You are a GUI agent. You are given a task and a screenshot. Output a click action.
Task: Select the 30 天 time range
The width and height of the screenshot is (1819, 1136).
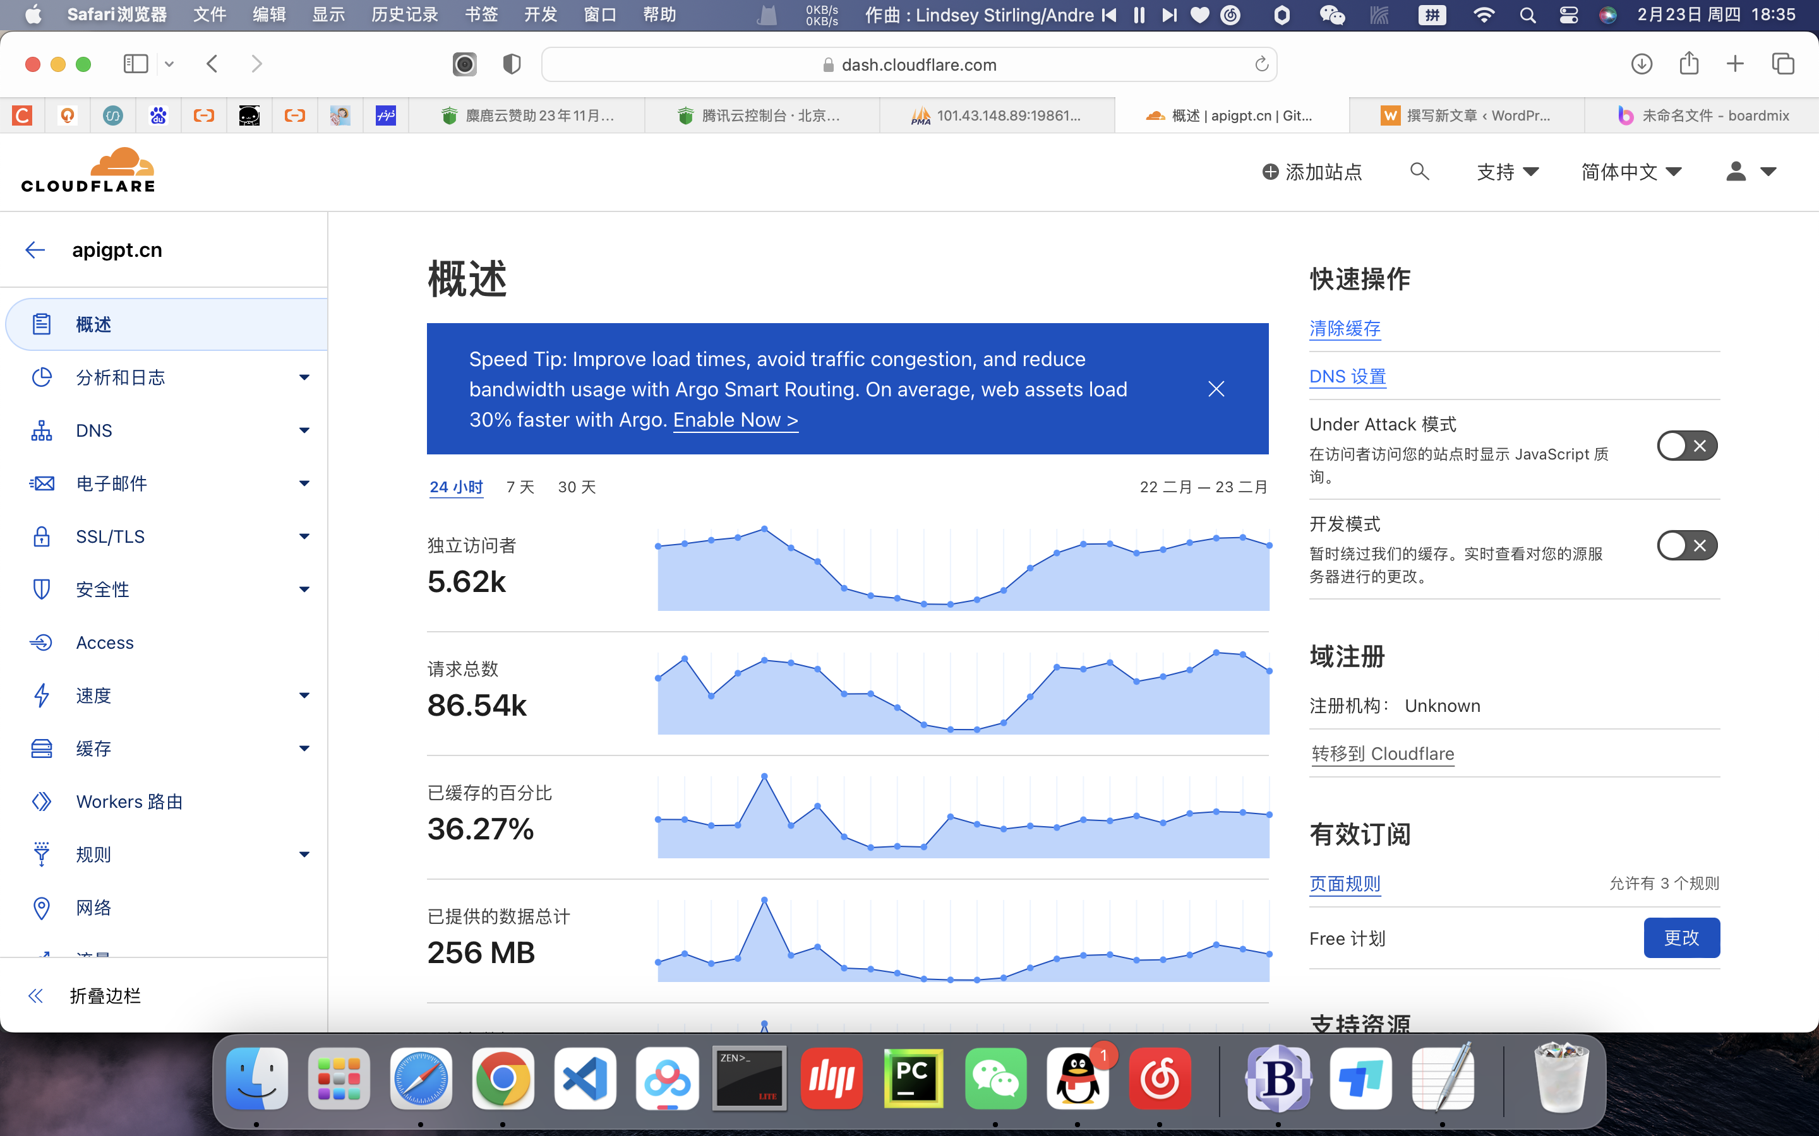577,487
